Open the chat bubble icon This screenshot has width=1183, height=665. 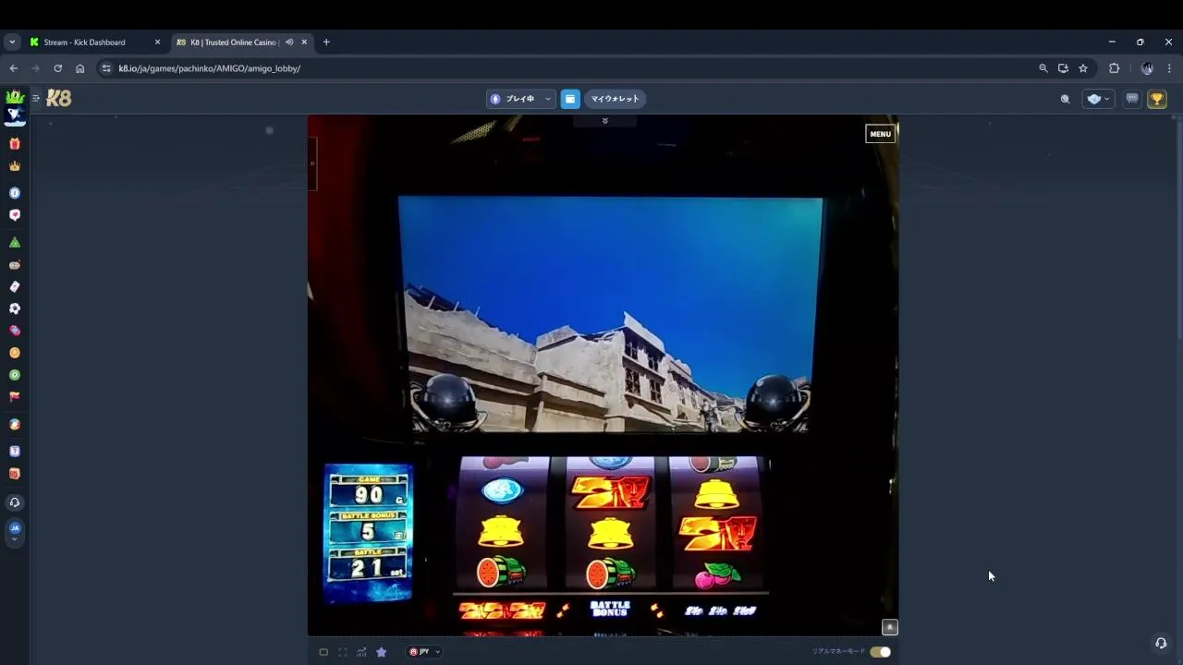pos(1131,99)
